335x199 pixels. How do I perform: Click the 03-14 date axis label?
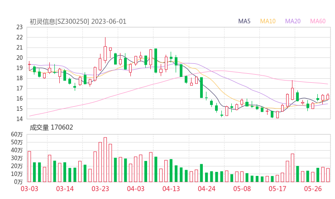point(65,189)
